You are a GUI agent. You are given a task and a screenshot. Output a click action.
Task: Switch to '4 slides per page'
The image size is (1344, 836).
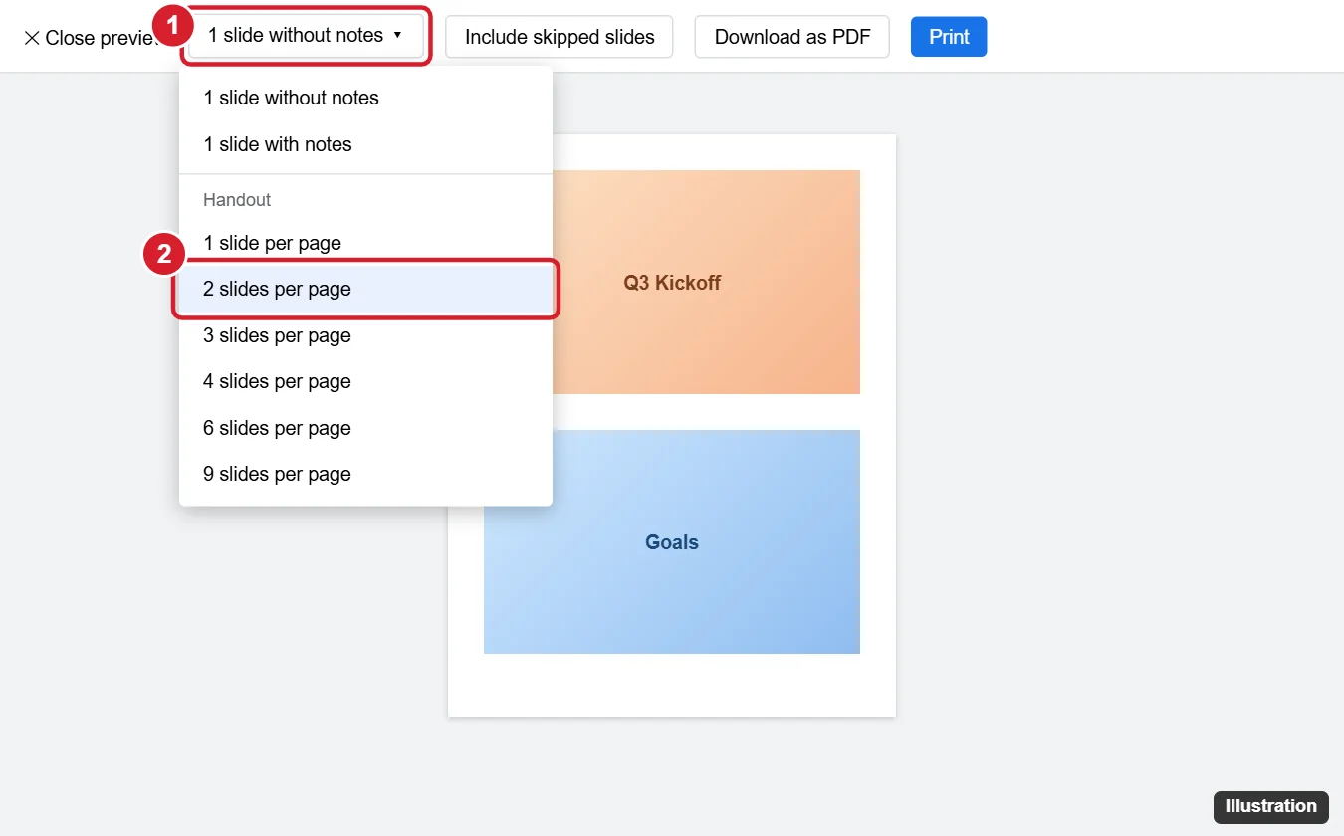pos(365,381)
